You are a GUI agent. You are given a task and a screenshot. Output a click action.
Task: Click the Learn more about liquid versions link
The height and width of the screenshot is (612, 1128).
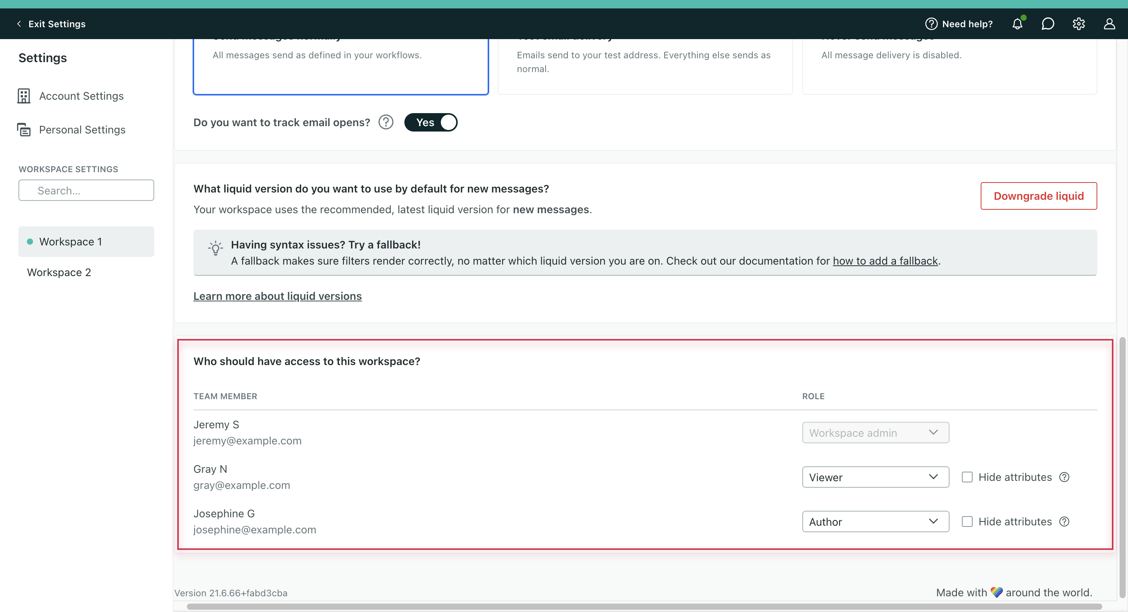[x=277, y=295]
